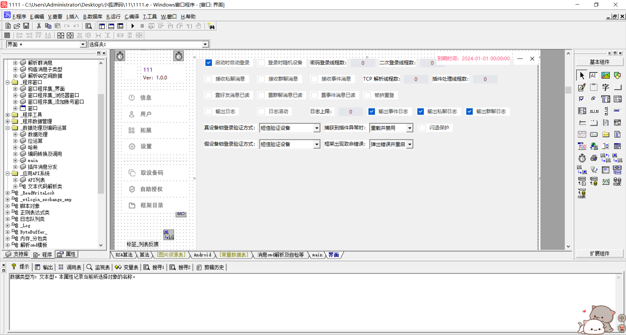Select the clock/timer component in toolbox
Screen dimensions: 626x335
tap(582, 158)
